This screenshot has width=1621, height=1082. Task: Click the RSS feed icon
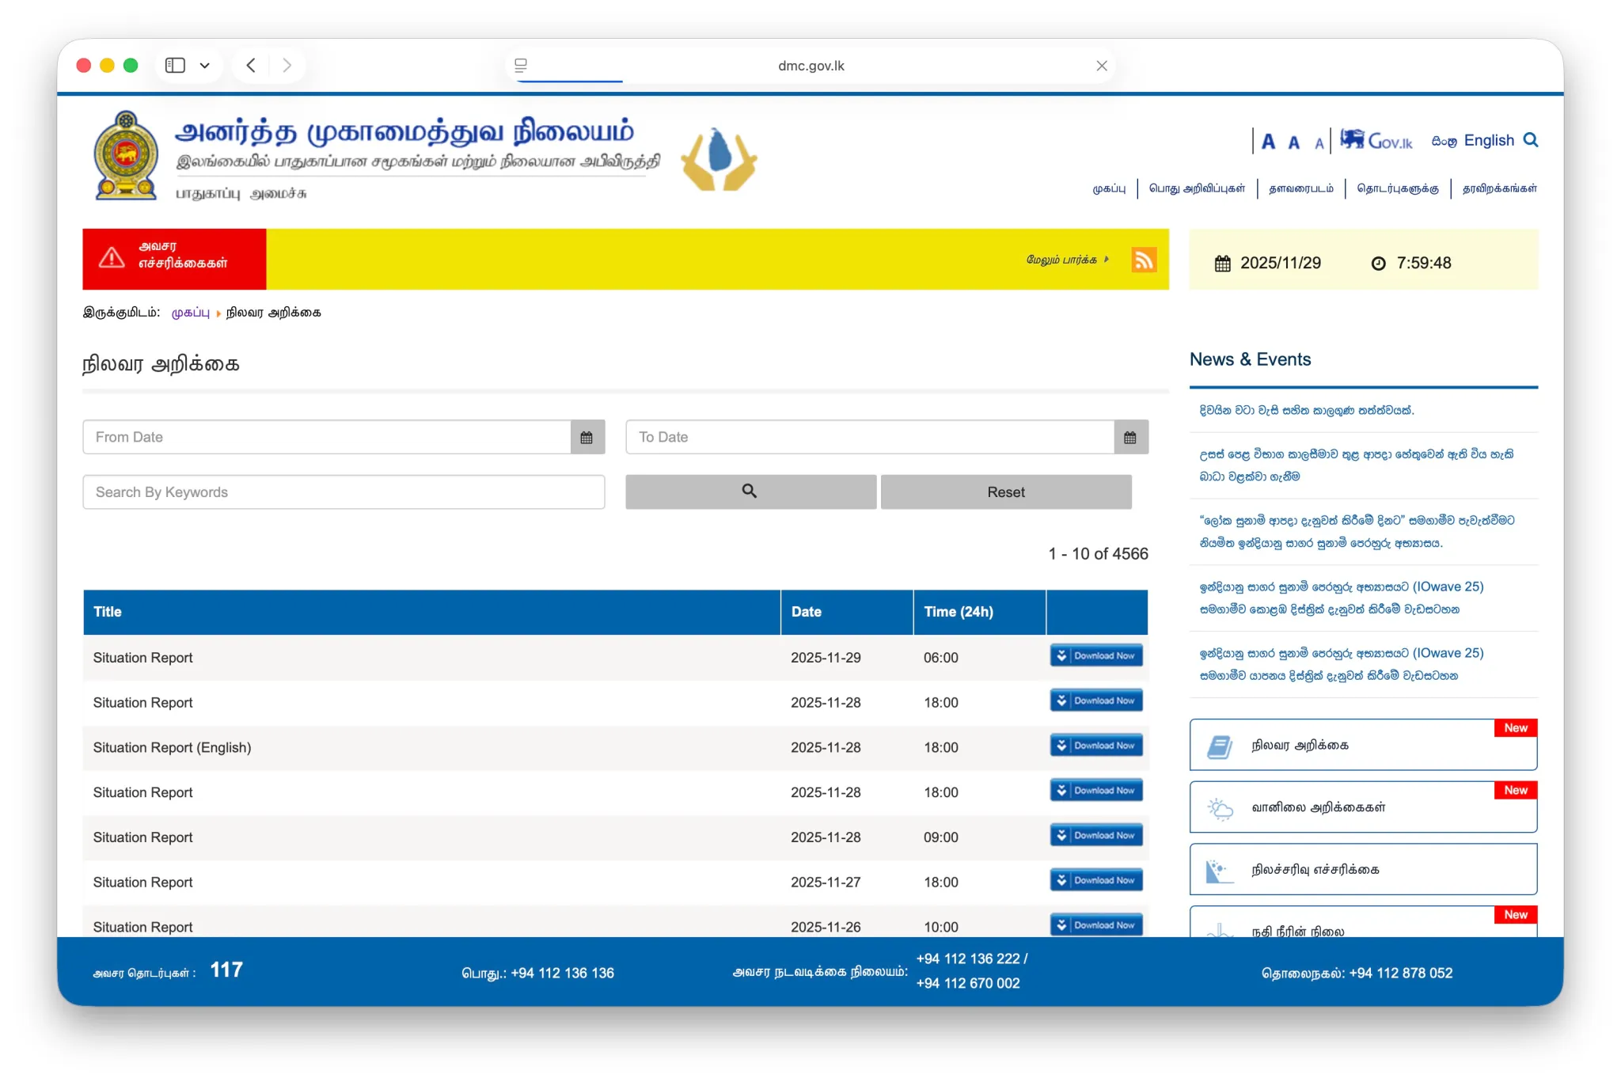pos(1143,260)
